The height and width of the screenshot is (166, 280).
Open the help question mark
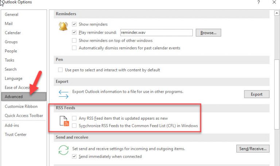click(x=258, y=3)
